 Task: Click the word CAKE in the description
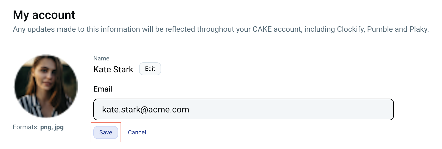tap(262, 29)
